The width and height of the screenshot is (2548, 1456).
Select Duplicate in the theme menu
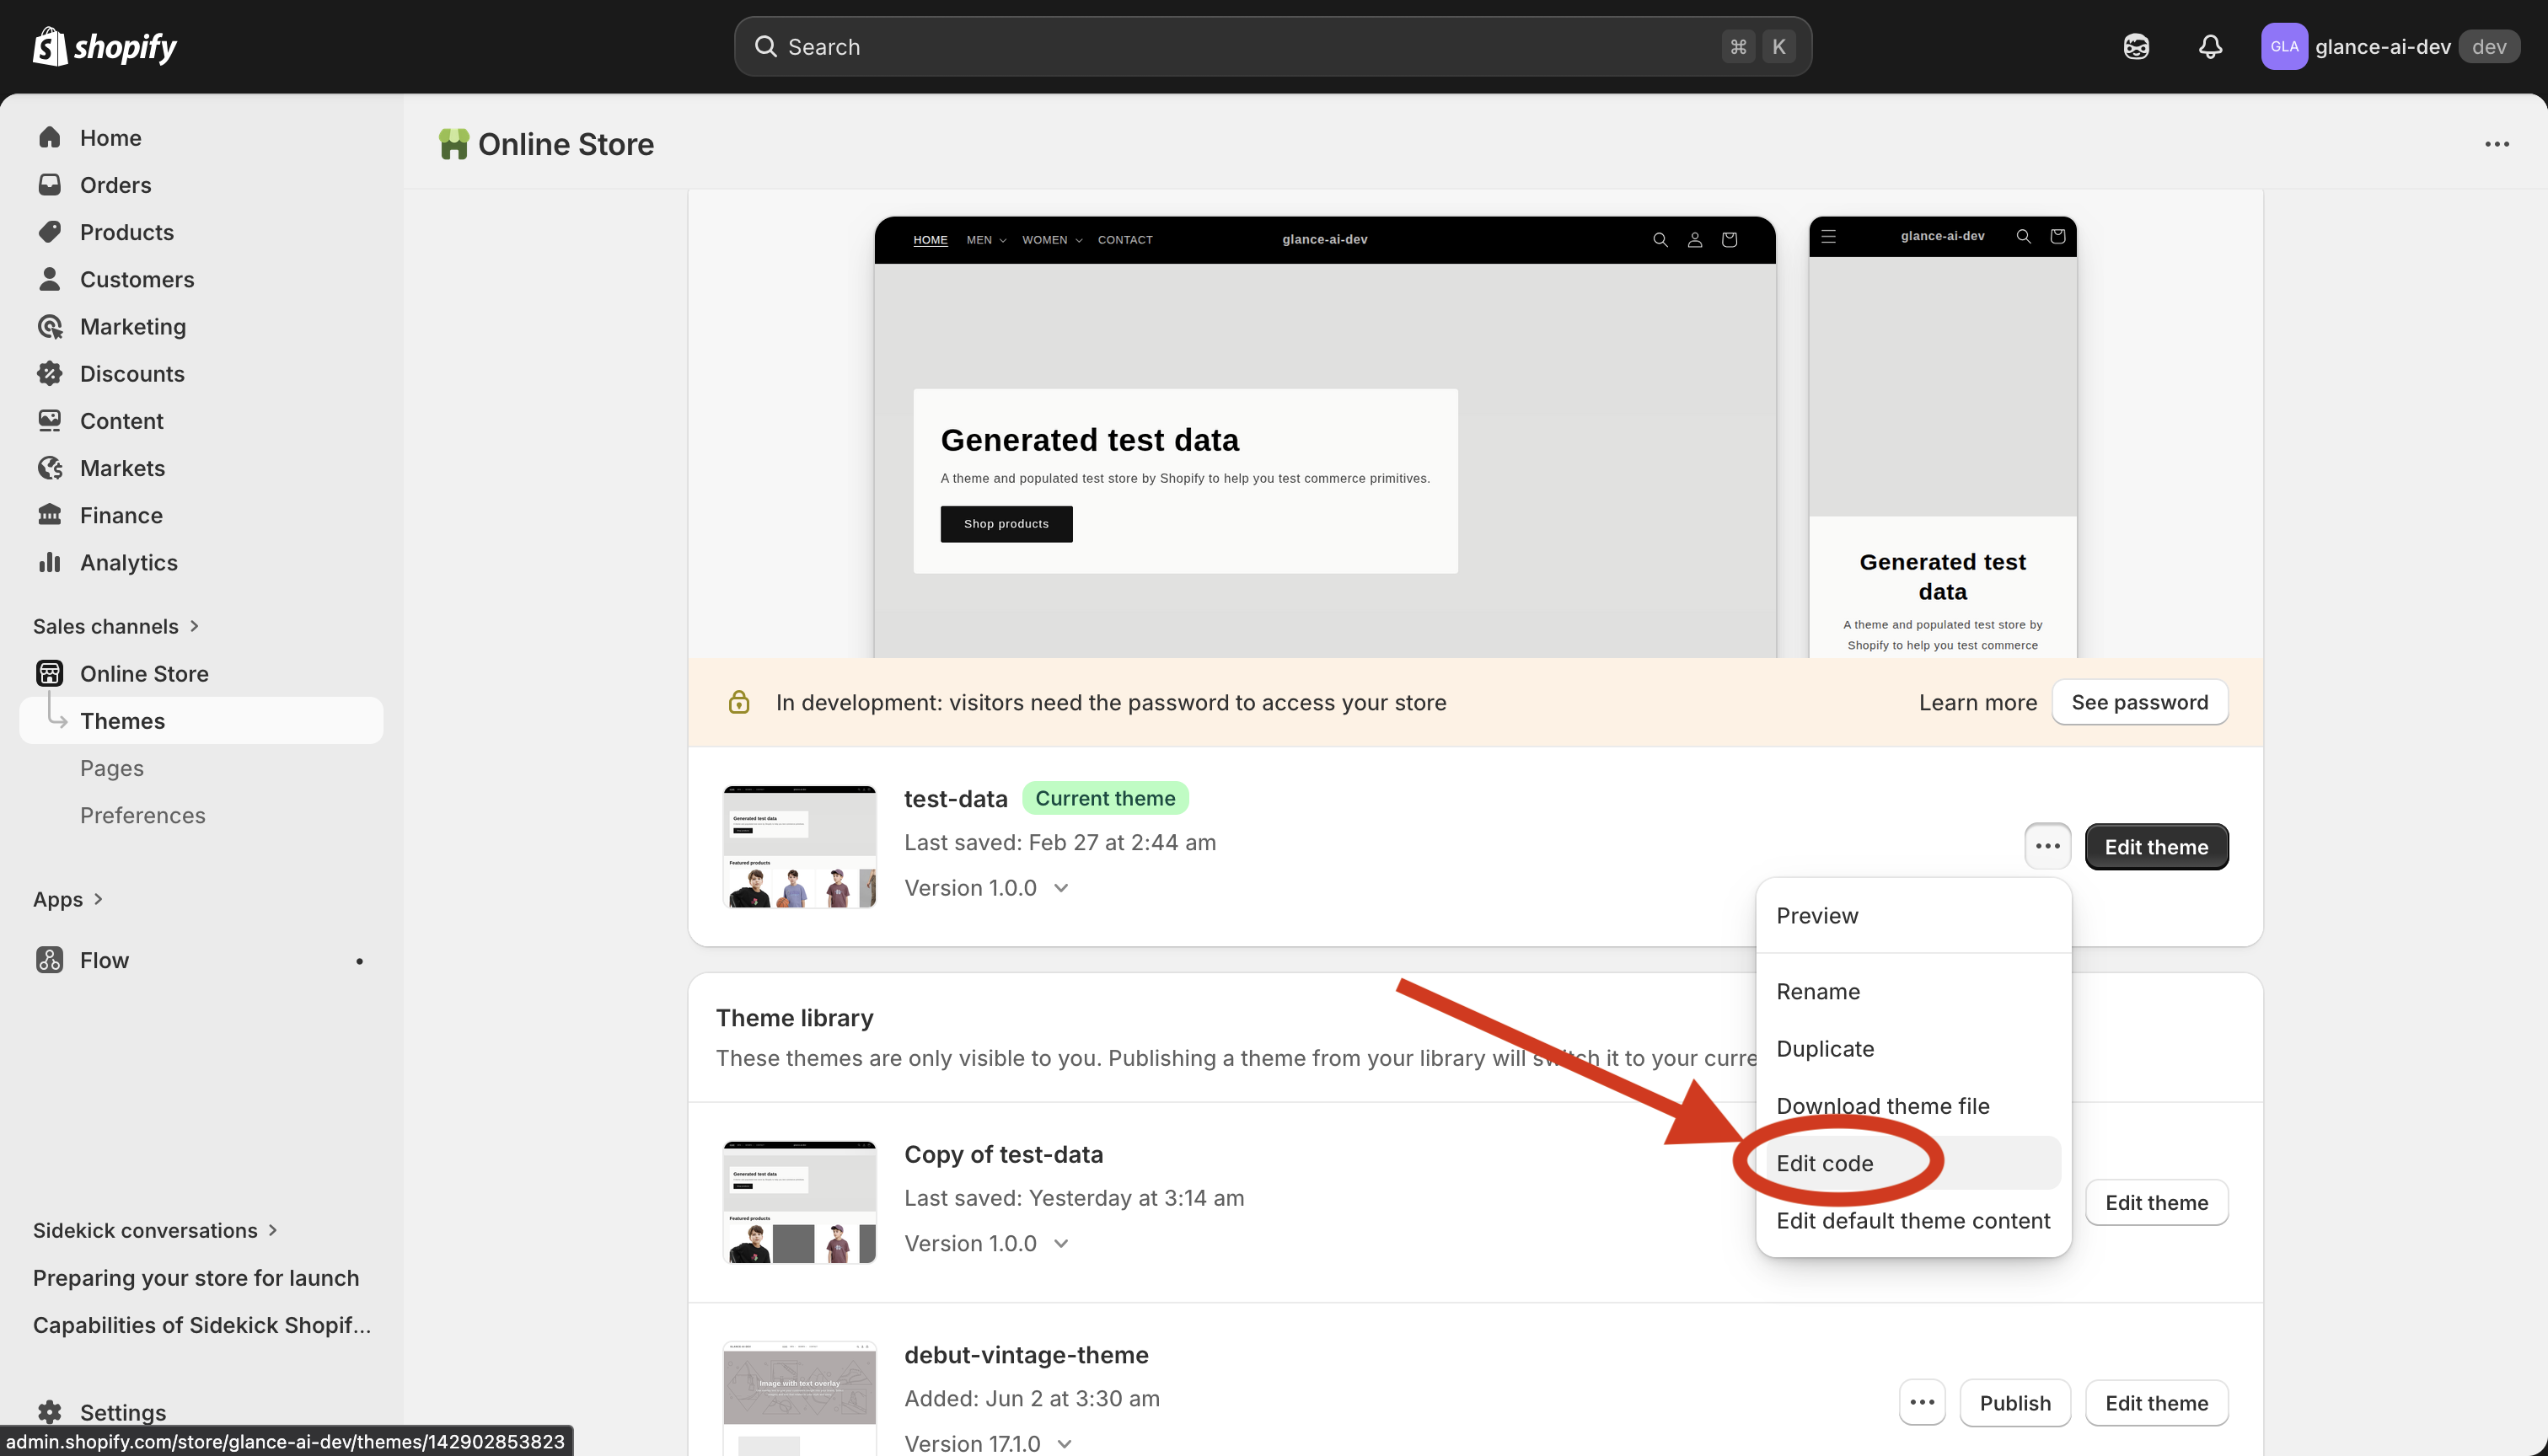1913,1048
